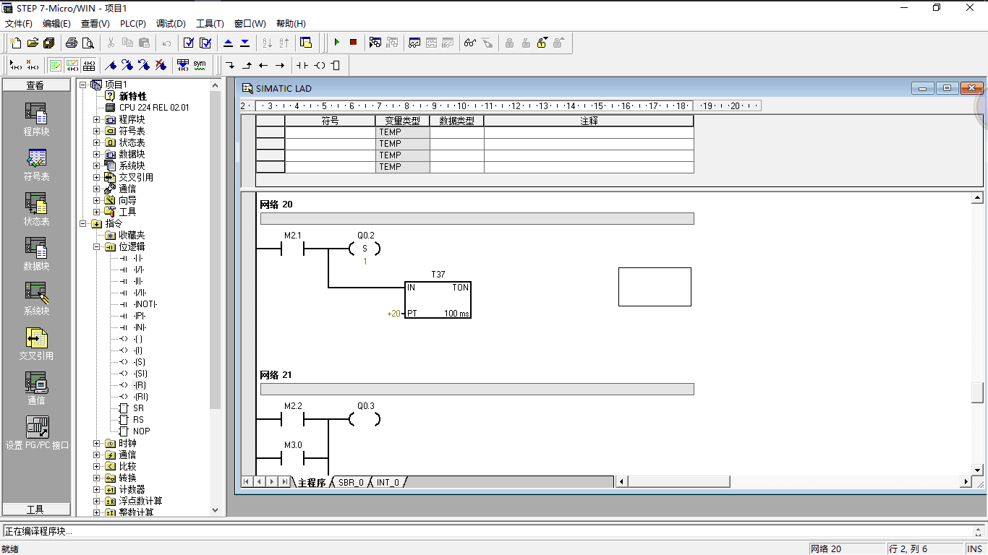This screenshot has height=555, width=988.
Task: Click the Compile All toolbar icon
Action: click(205, 43)
